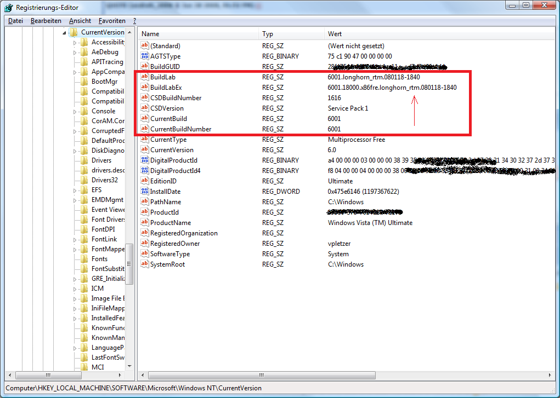Image resolution: width=560 pixels, height=398 pixels.
Task: Click the string icon next to SystemRoot
Action: (x=144, y=264)
